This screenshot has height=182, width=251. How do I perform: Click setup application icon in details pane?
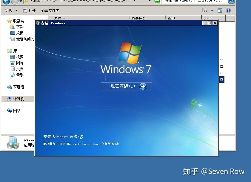click(x=13, y=142)
